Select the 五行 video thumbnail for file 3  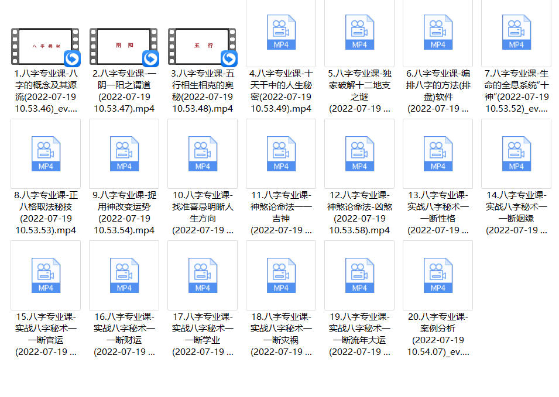(203, 47)
